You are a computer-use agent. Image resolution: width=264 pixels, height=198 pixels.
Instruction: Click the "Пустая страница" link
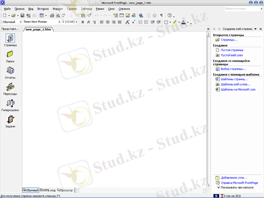tap(232, 50)
